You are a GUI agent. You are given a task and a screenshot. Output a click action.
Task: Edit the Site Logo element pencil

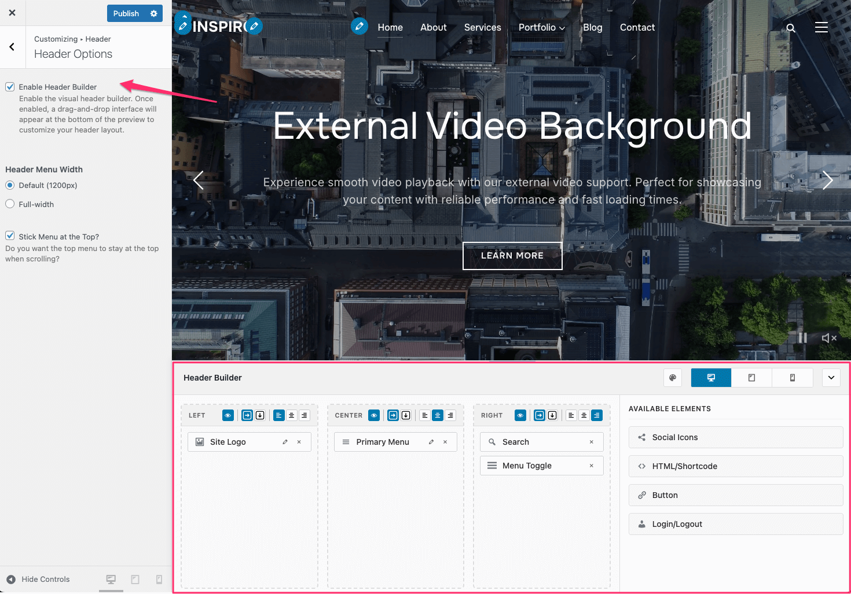[285, 442]
